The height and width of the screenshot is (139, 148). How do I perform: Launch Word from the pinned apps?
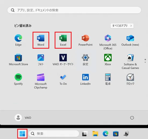(41, 40)
